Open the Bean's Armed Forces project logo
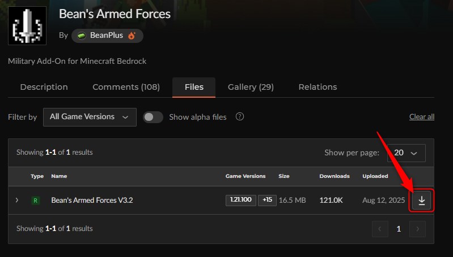 [27, 25]
